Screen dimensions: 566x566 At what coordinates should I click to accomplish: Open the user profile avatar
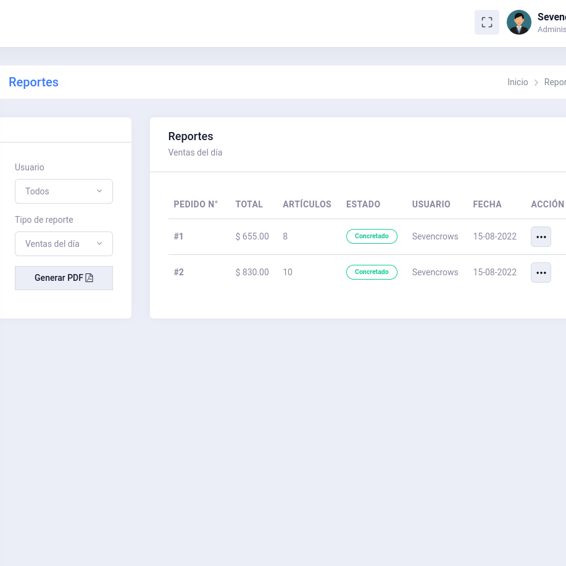pyautogui.click(x=518, y=22)
